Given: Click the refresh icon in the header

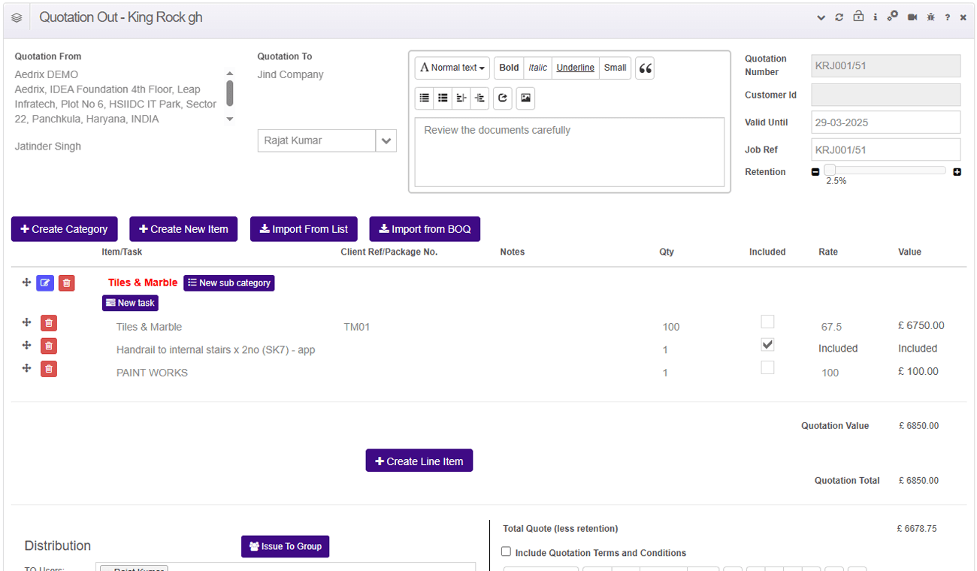Looking at the screenshot, I should point(839,17).
